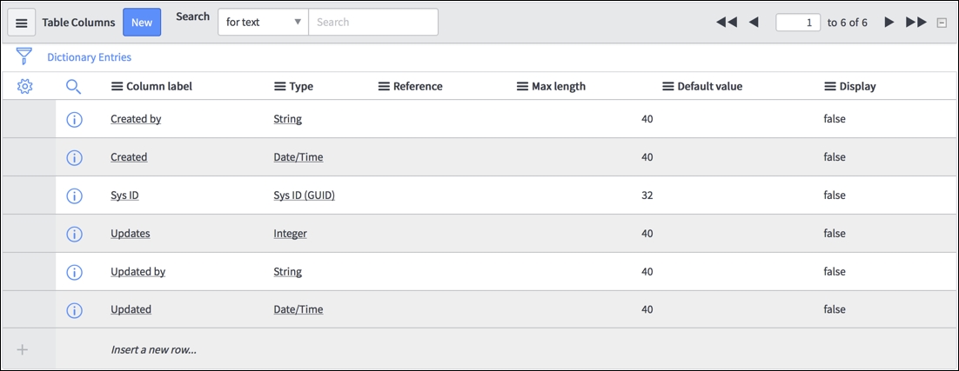Go to the next page arrow

tap(889, 23)
